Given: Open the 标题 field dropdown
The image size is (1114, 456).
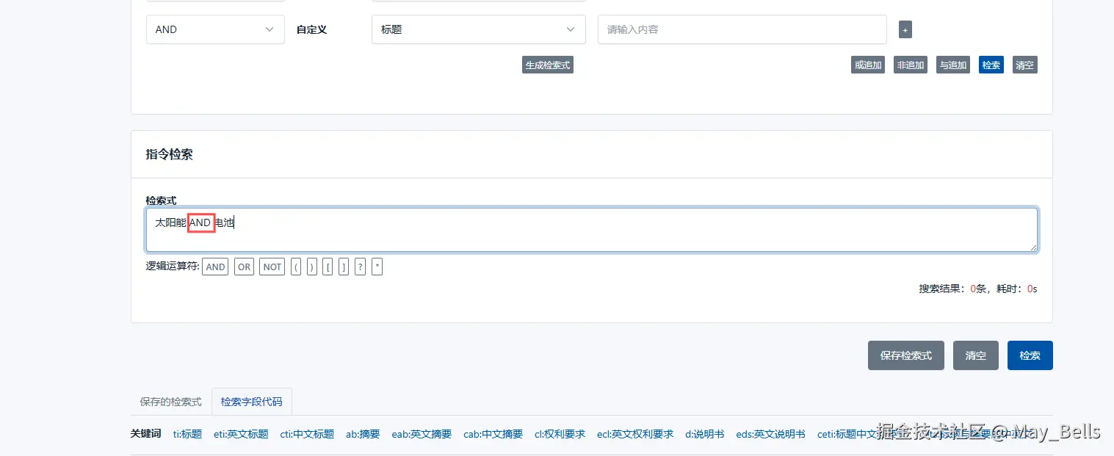Looking at the screenshot, I should (478, 29).
